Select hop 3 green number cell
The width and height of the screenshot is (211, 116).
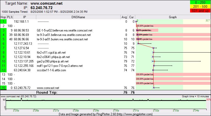[x=3, y=30]
